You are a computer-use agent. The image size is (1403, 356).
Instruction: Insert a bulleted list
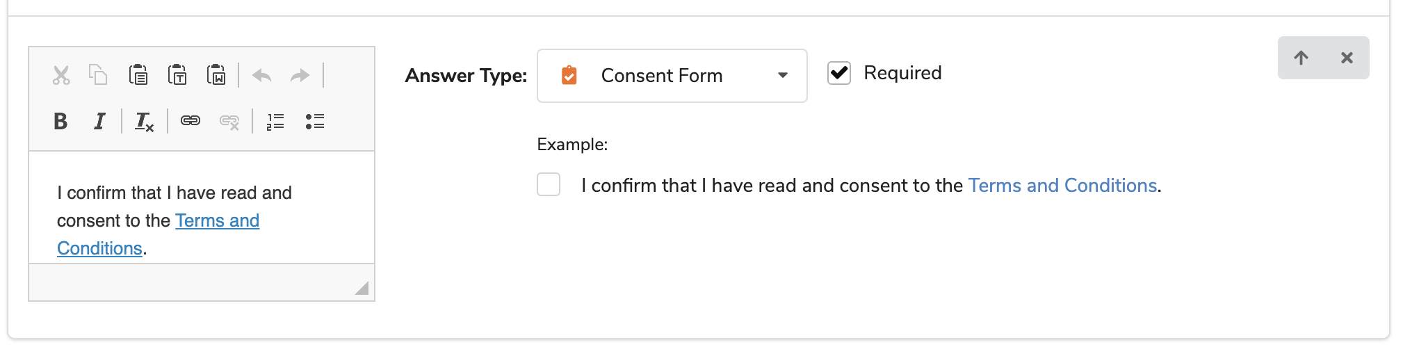click(x=315, y=122)
